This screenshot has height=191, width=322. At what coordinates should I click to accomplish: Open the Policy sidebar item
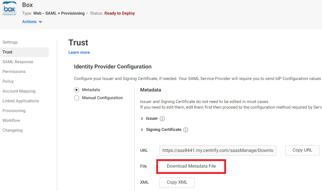pyautogui.click(x=8, y=81)
